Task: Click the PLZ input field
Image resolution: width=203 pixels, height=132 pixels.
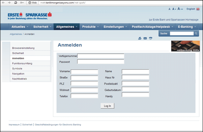Action: tap(84, 83)
